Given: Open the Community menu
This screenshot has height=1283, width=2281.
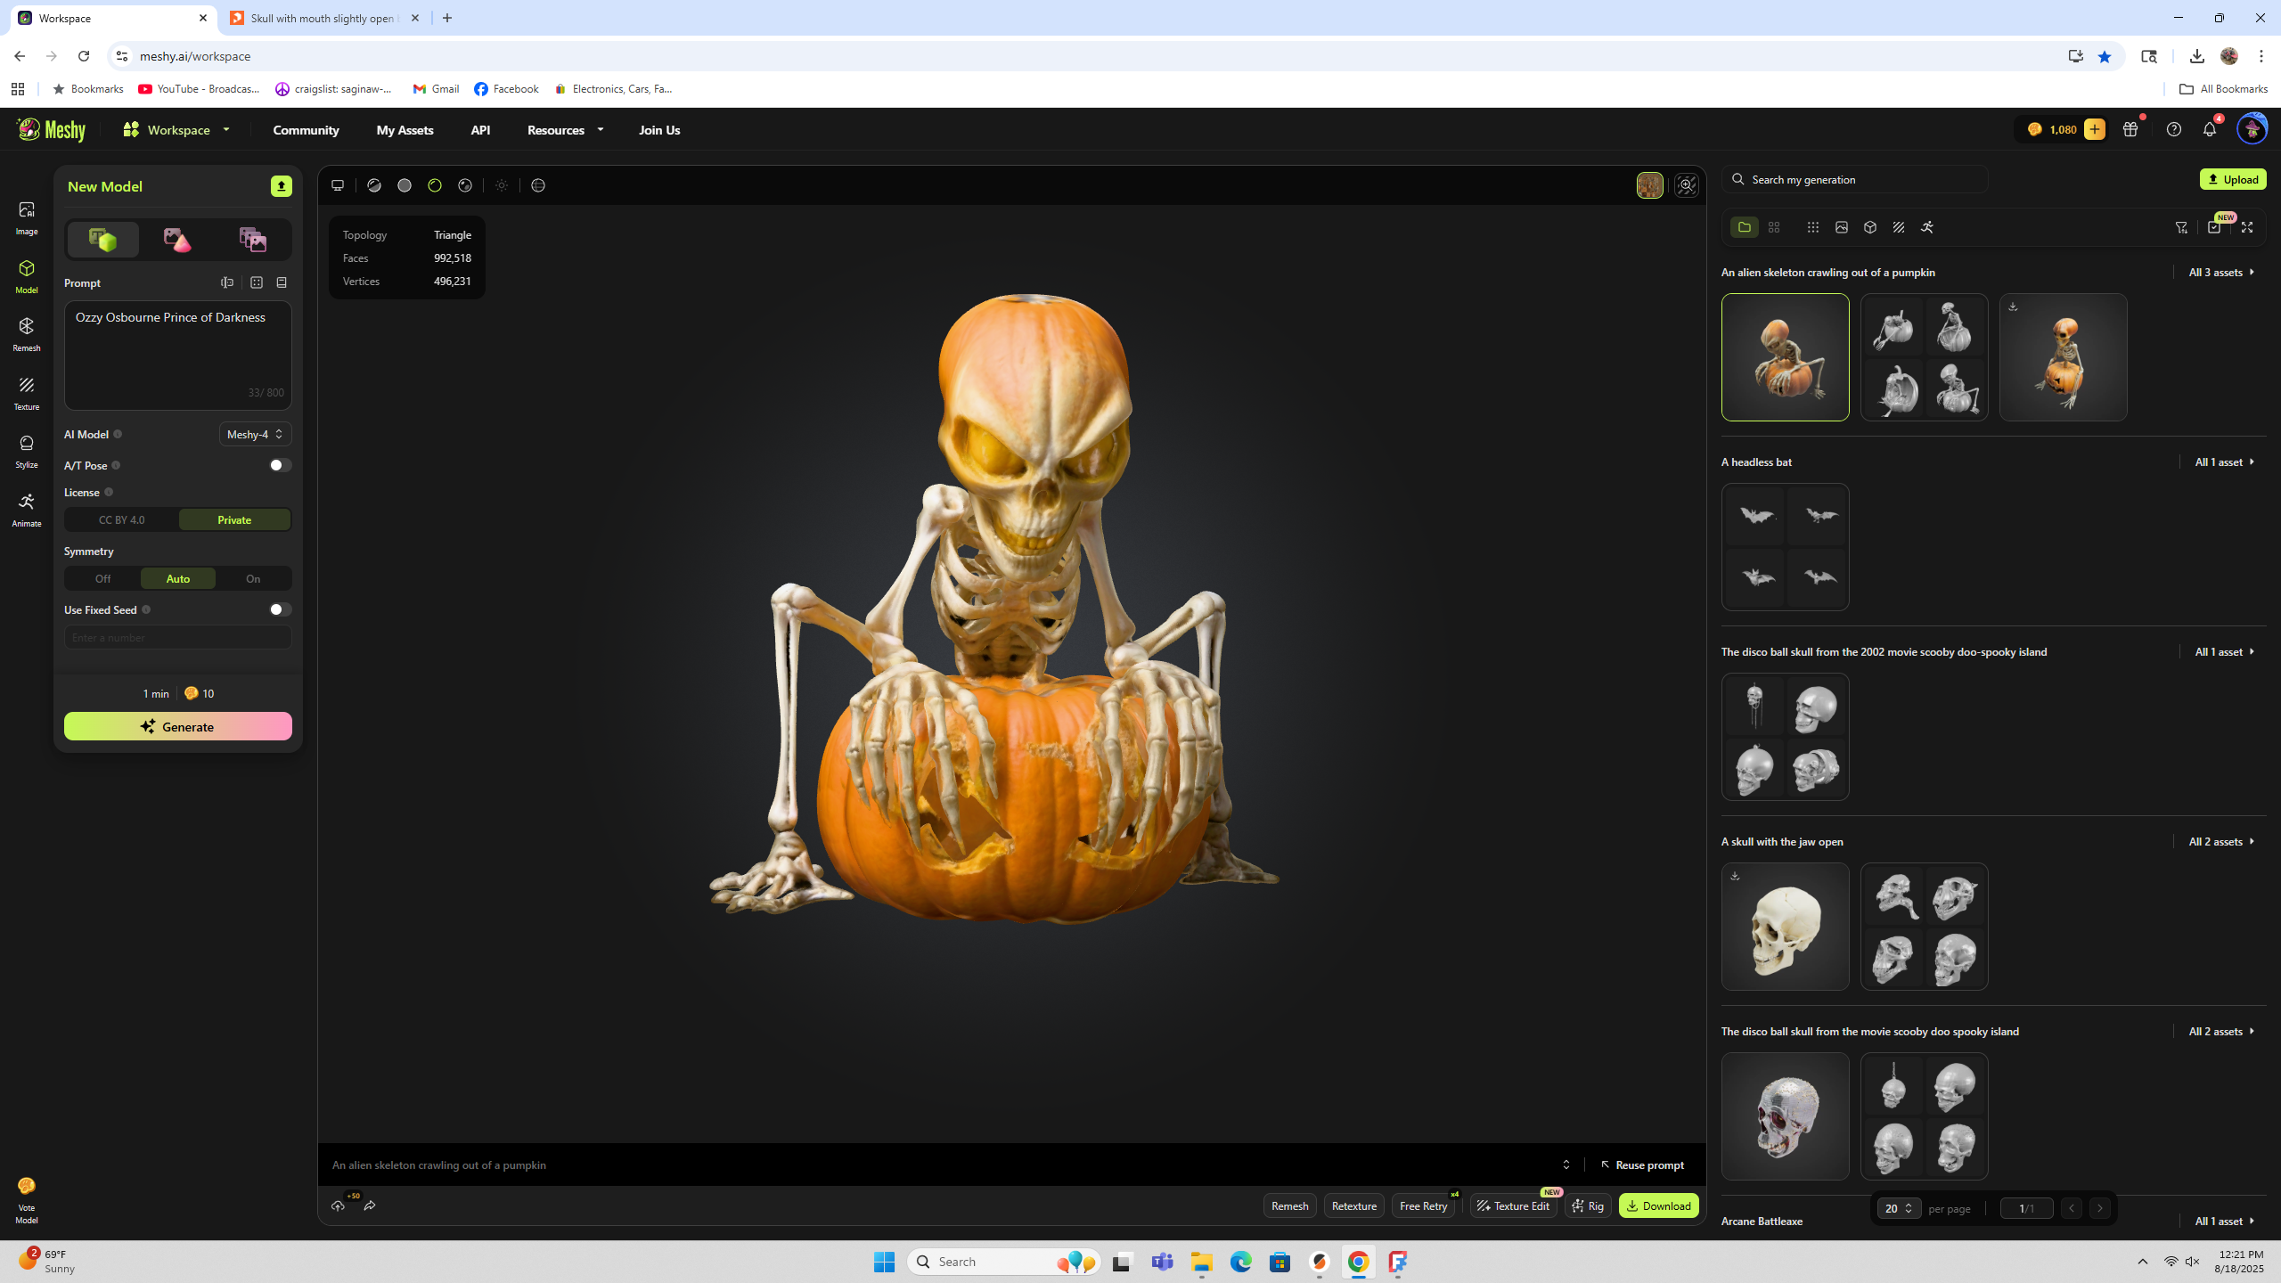Looking at the screenshot, I should (x=306, y=130).
